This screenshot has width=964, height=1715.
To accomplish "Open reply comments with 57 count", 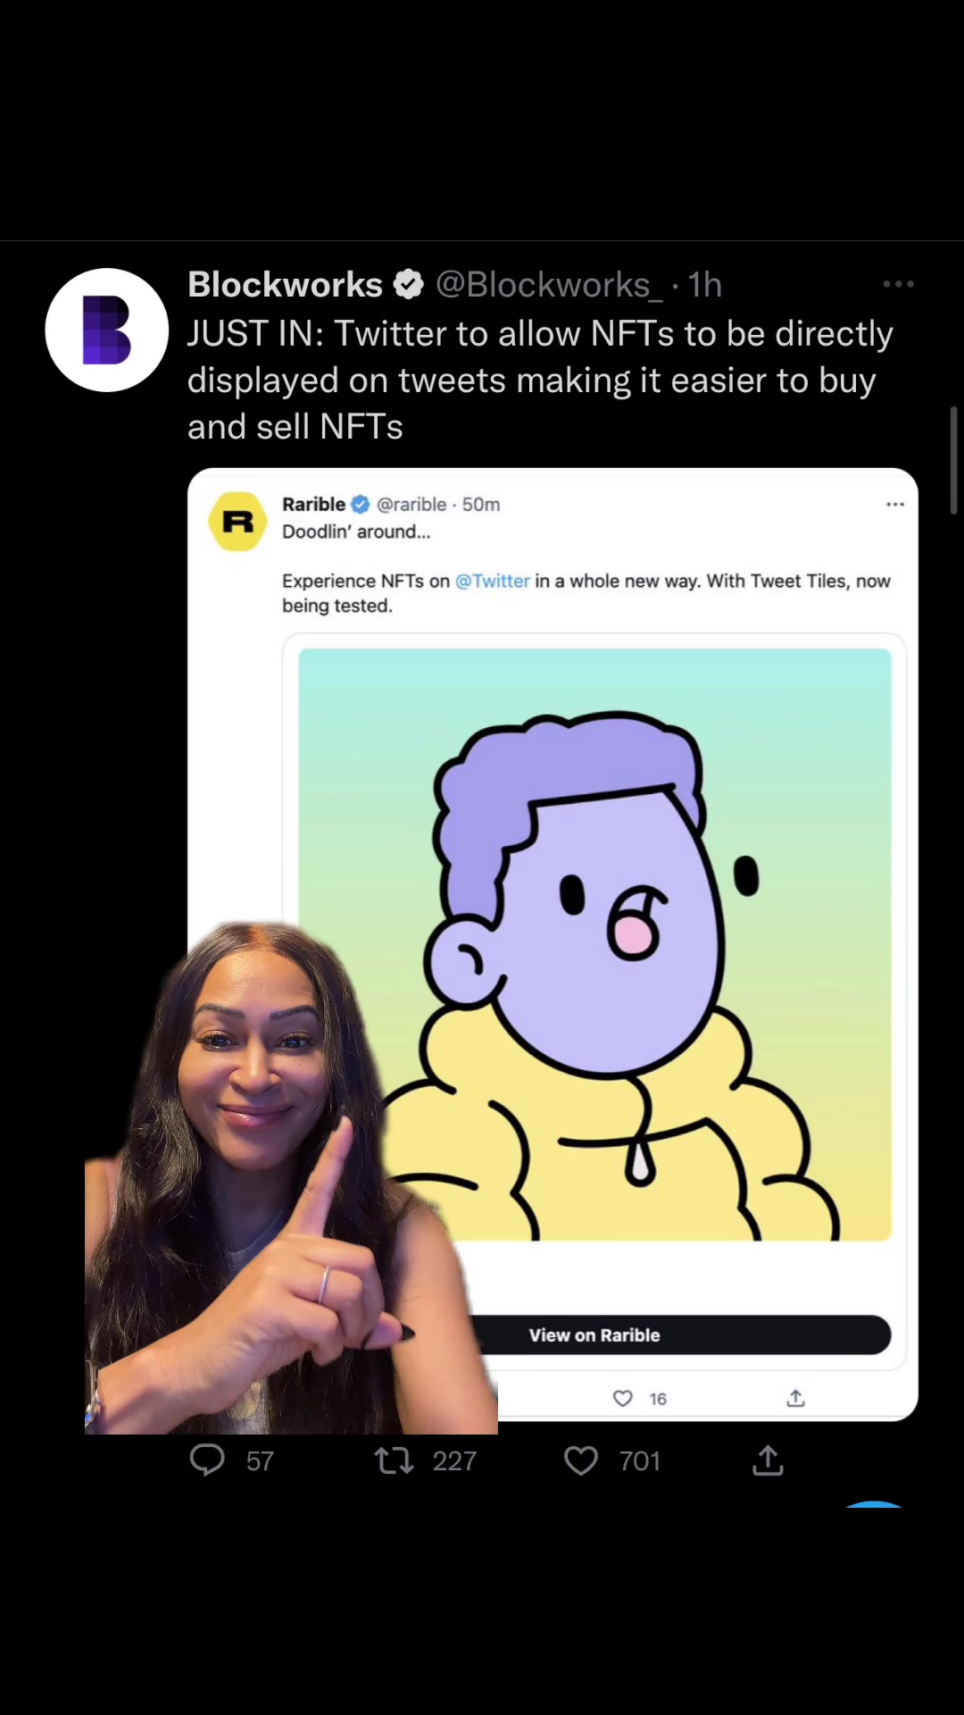I will pyautogui.click(x=232, y=1460).
